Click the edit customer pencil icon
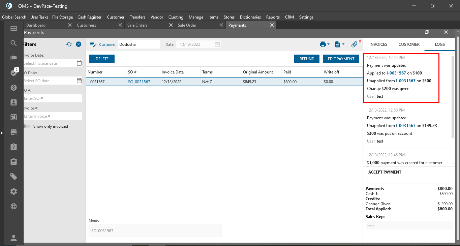 coord(93,44)
